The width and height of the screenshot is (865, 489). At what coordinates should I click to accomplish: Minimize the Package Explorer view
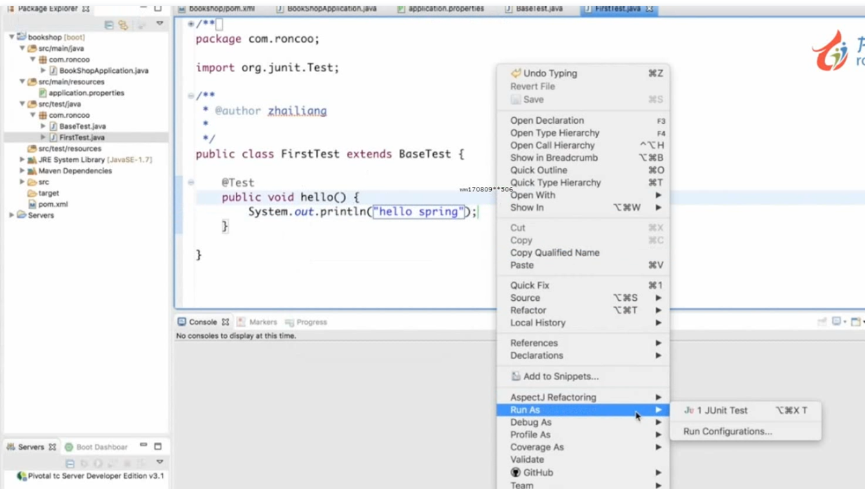[143, 8]
